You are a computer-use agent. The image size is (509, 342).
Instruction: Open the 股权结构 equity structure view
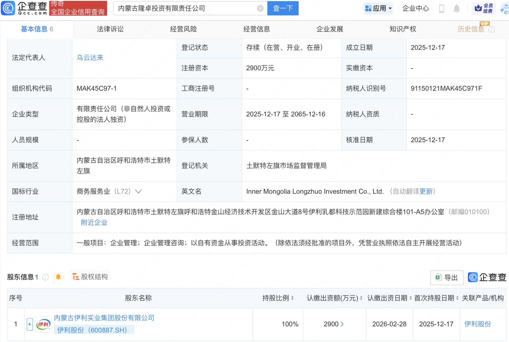[x=90, y=277]
